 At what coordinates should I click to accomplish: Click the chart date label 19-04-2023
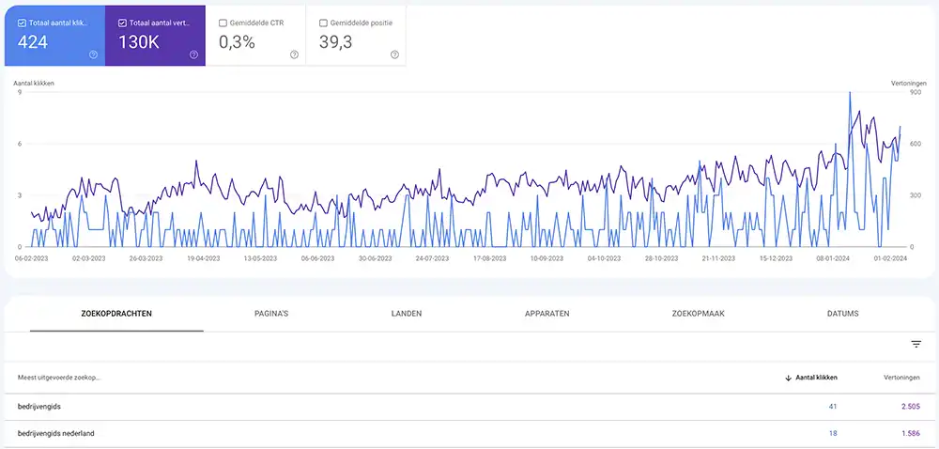[x=204, y=258]
